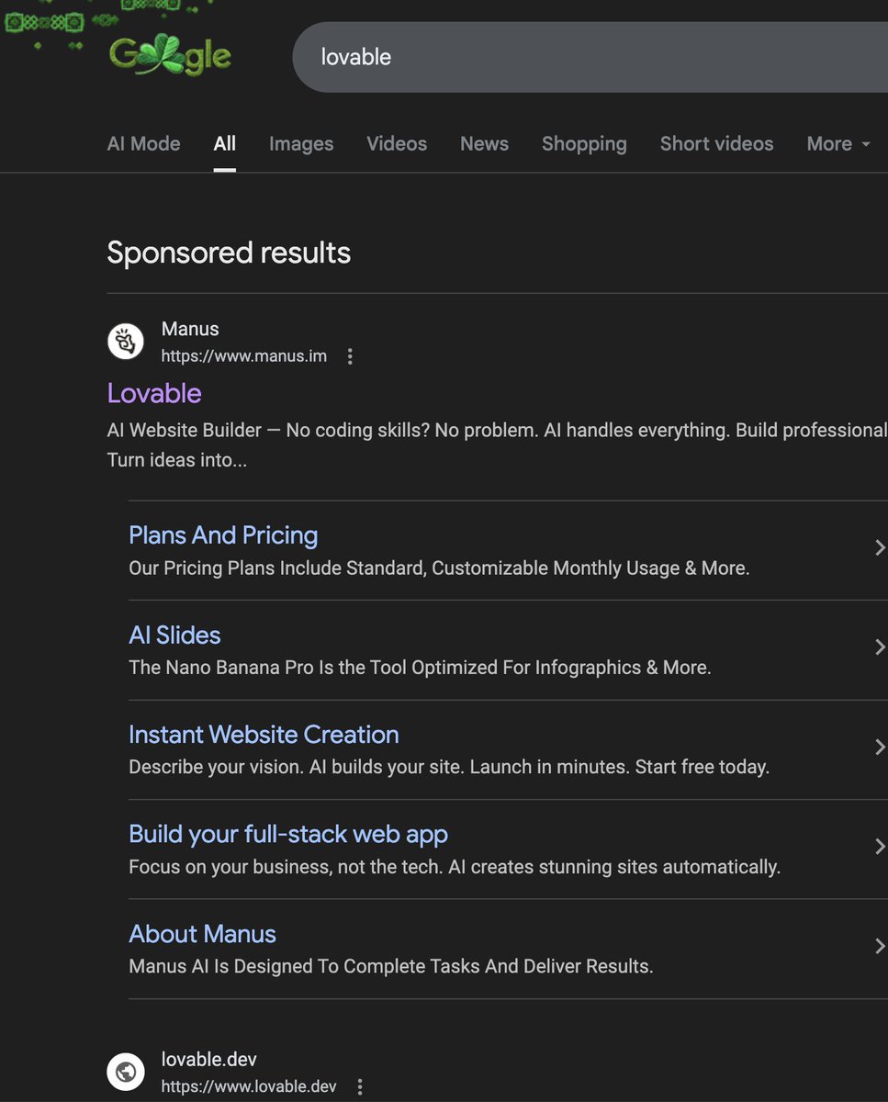Go to the Shopping tab
Screen dimensions: 888x1102
pyautogui.click(x=584, y=144)
